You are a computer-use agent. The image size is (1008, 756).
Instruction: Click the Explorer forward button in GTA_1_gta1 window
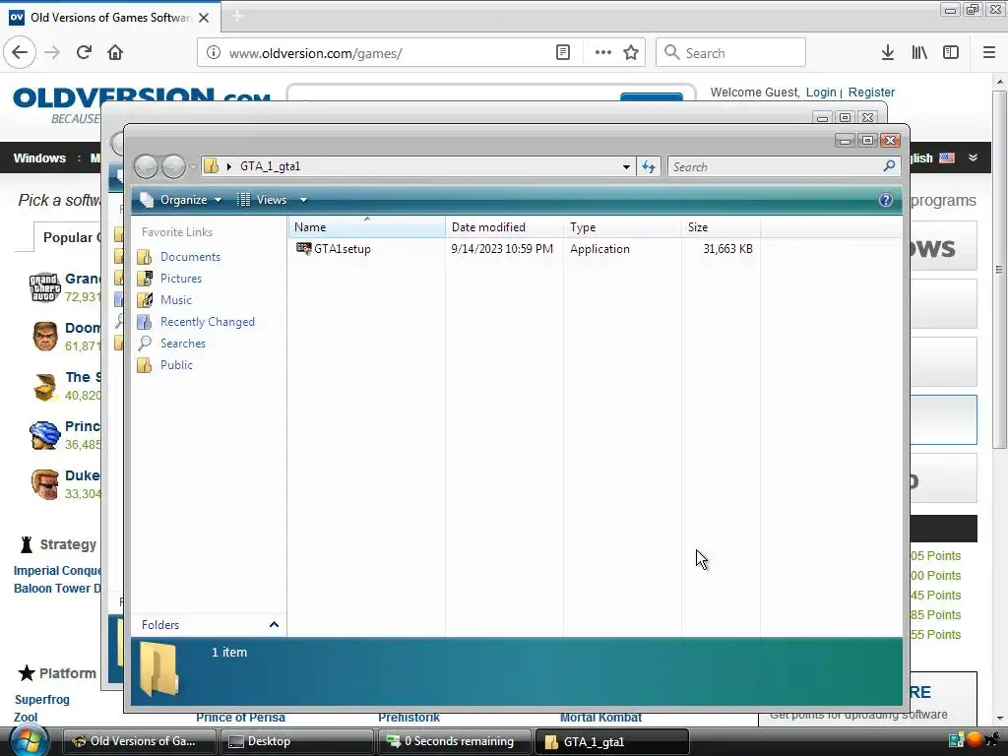tap(173, 166)
